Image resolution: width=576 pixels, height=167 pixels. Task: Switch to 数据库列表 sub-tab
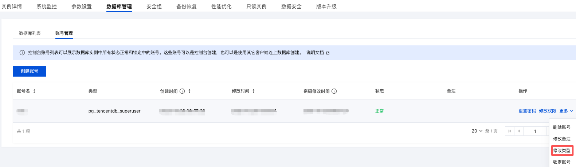pos(30,33)
